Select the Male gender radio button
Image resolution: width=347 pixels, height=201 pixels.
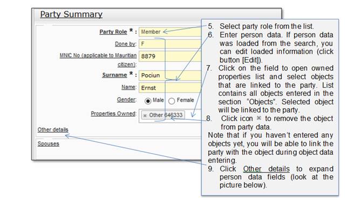click(148, 101)
